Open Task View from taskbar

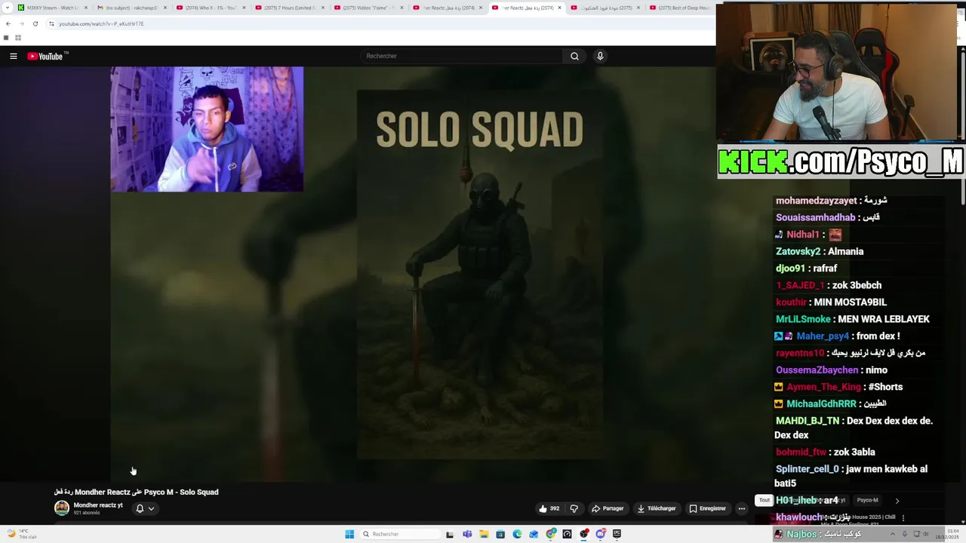tap(450, 534)
